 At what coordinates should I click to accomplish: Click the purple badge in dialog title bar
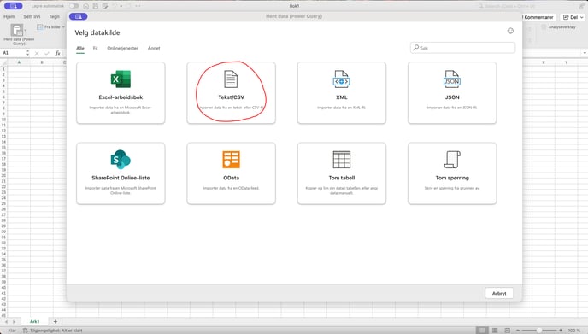tap(79, 16)
